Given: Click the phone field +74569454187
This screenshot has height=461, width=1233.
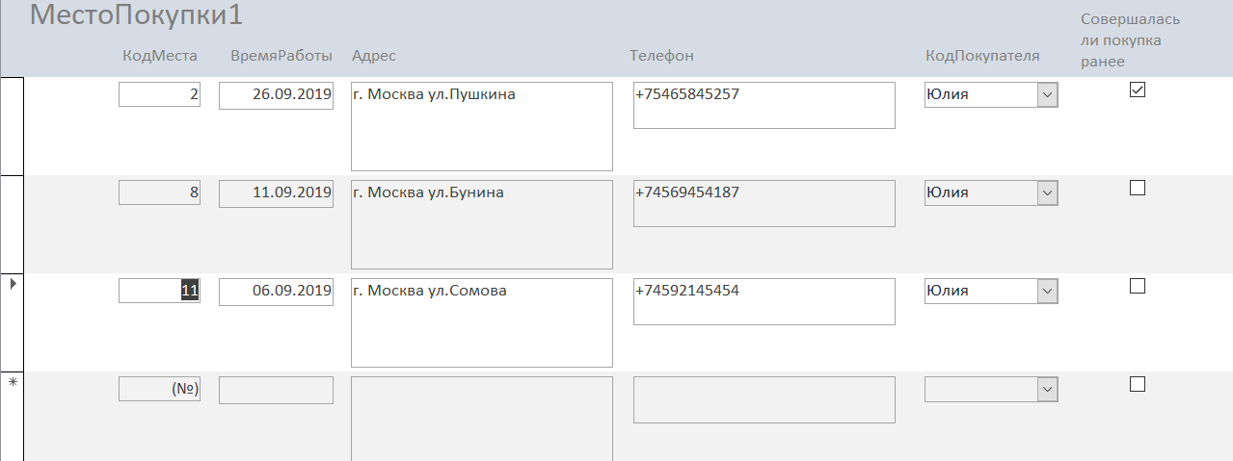Looking at the screenshot, I should pos(764,203).
